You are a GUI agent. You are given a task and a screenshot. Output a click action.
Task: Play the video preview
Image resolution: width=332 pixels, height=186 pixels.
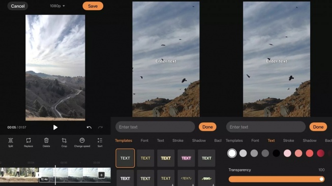(x=55, y=127)
